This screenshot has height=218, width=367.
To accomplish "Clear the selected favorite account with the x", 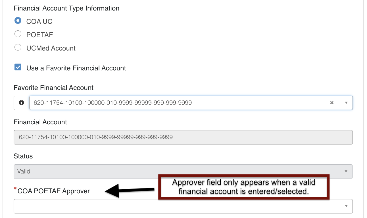I will pos(332,103).
